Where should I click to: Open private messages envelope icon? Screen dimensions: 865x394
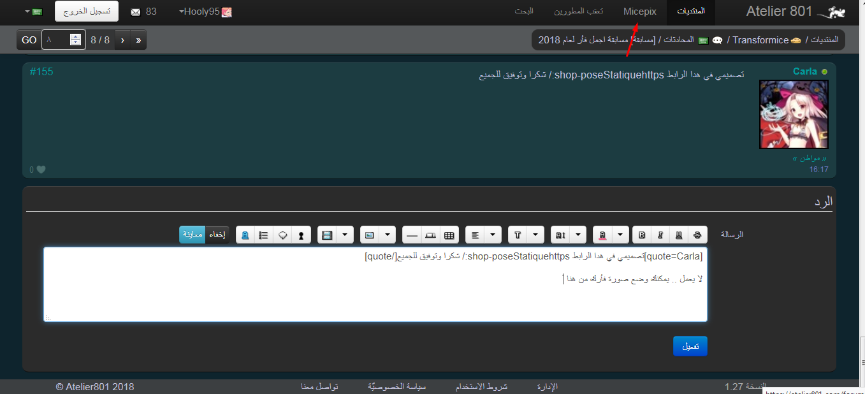click(x=135, y=12)
